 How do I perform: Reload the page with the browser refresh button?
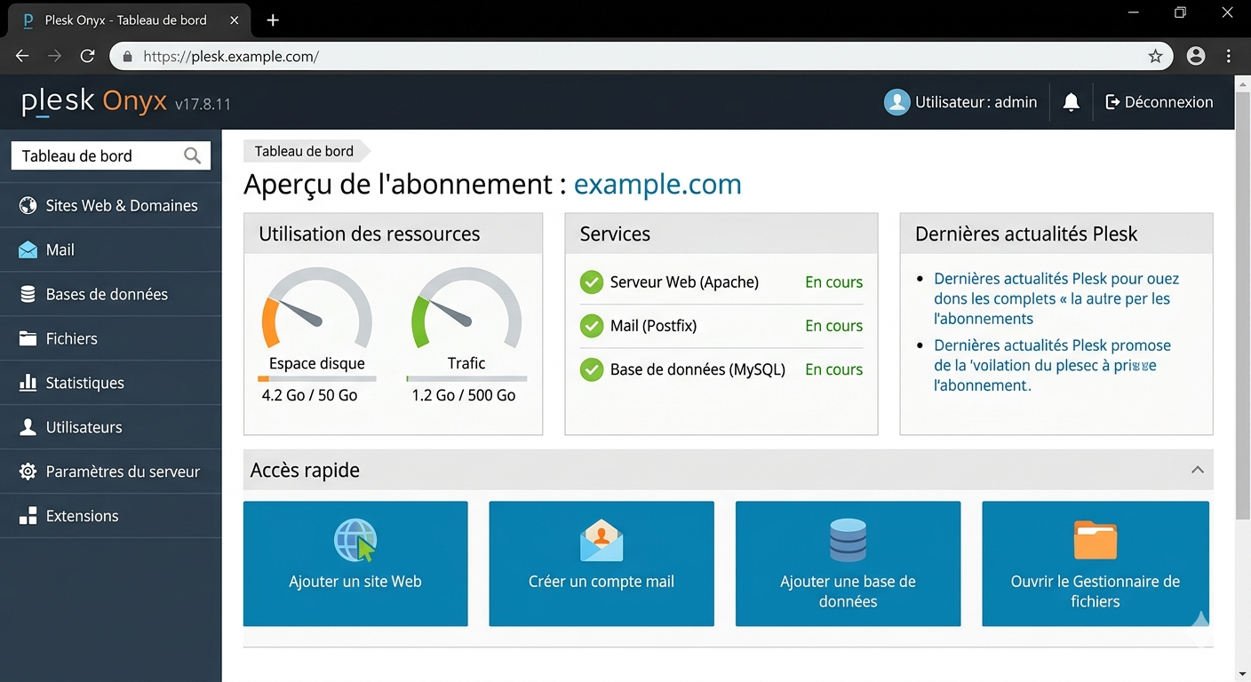tap(87, 56)
